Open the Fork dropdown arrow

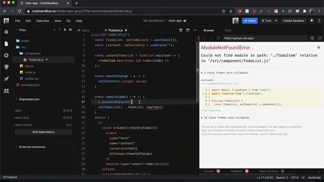point(276,21)
